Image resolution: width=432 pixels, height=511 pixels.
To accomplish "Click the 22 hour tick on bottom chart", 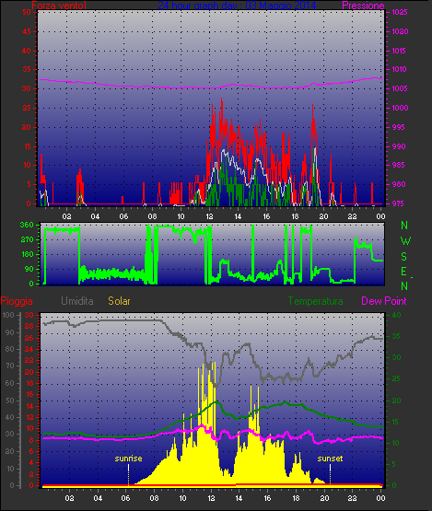I will click(352, 498).
